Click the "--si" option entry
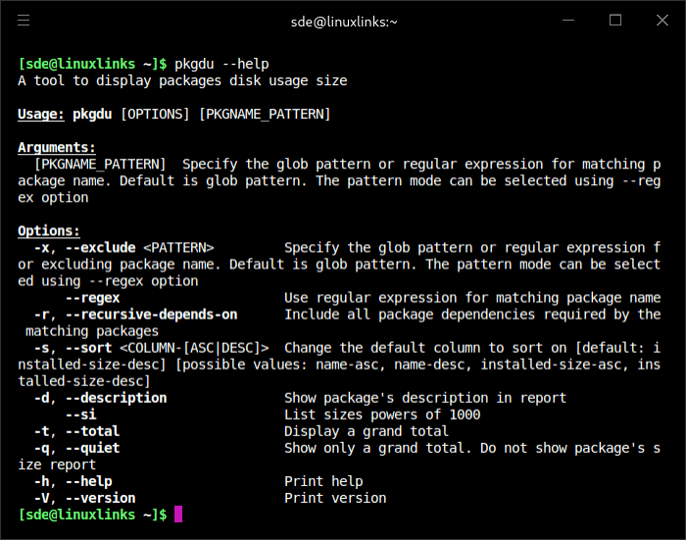 (x=80, y=415)
